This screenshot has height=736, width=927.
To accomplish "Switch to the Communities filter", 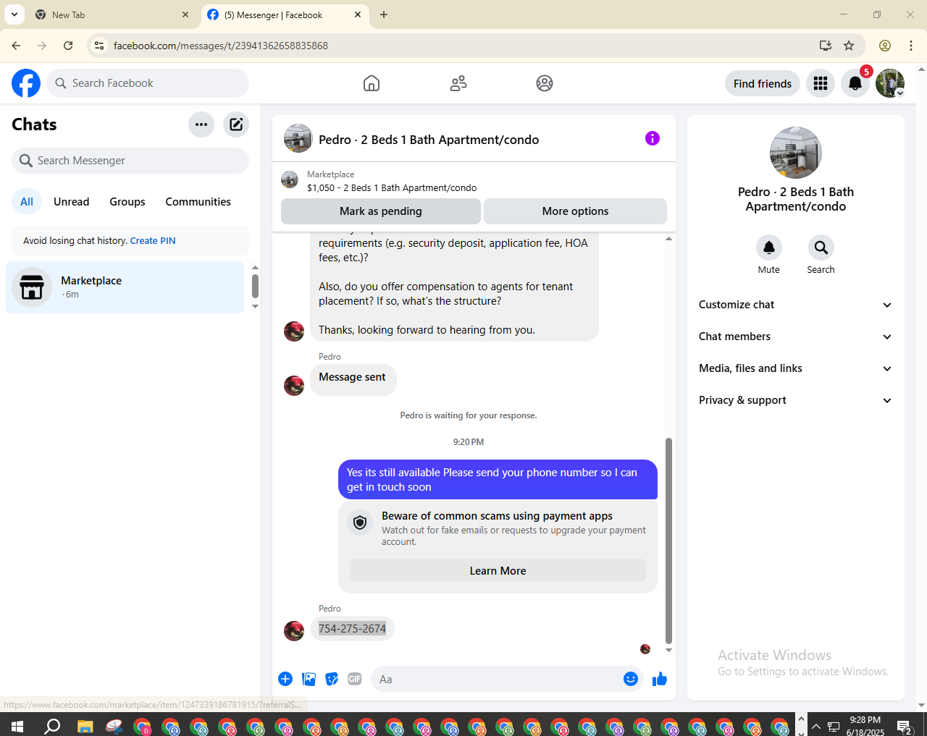I will (198, 202).
